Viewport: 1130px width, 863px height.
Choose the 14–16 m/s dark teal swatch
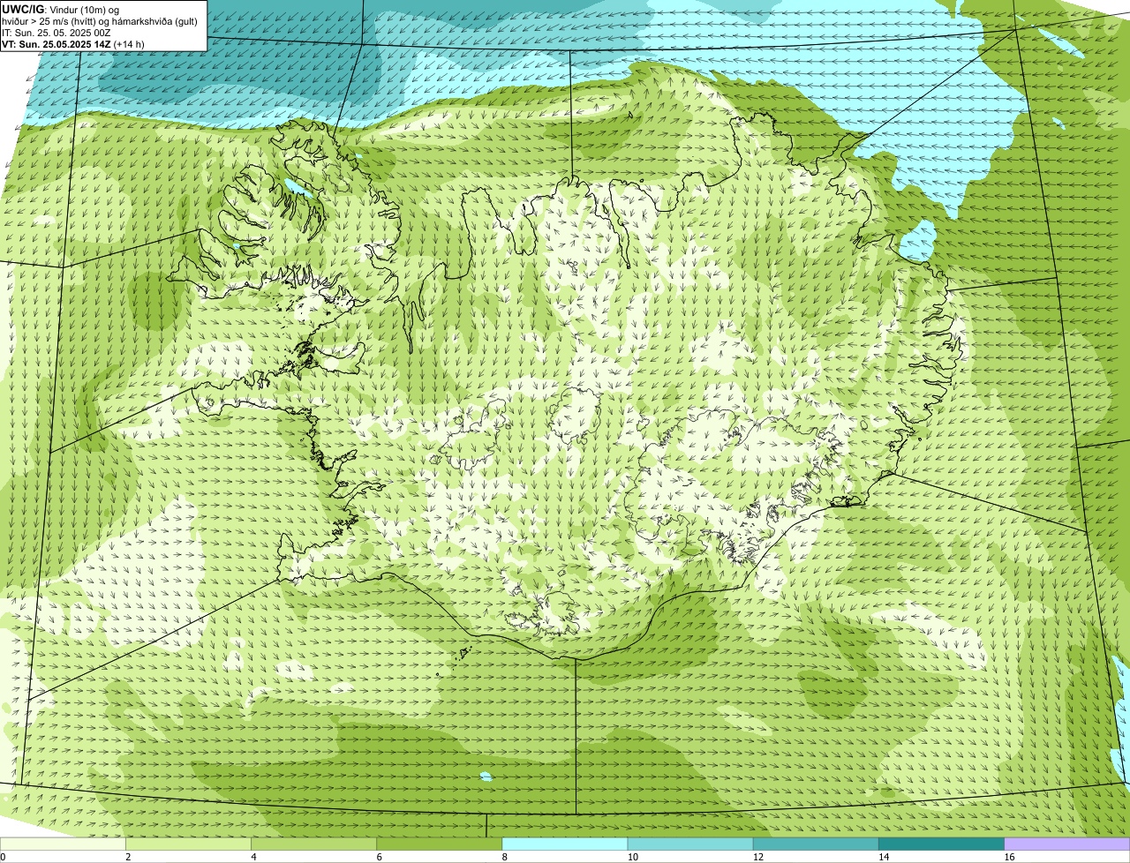point(941,844)
